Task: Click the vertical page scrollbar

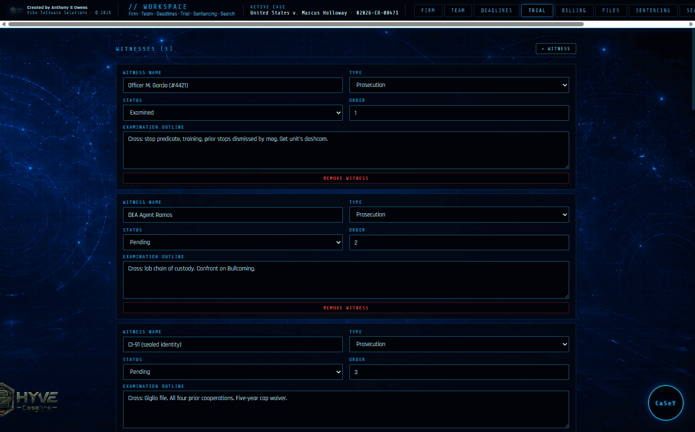Action: pos(693,70)
